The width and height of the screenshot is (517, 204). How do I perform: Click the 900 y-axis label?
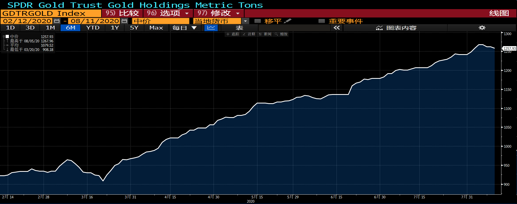pos(507,184)
